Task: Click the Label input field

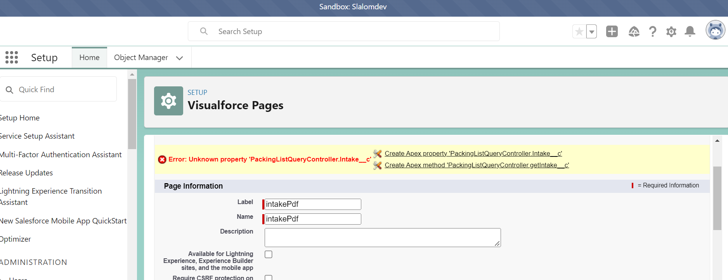Action: [312, 204]
